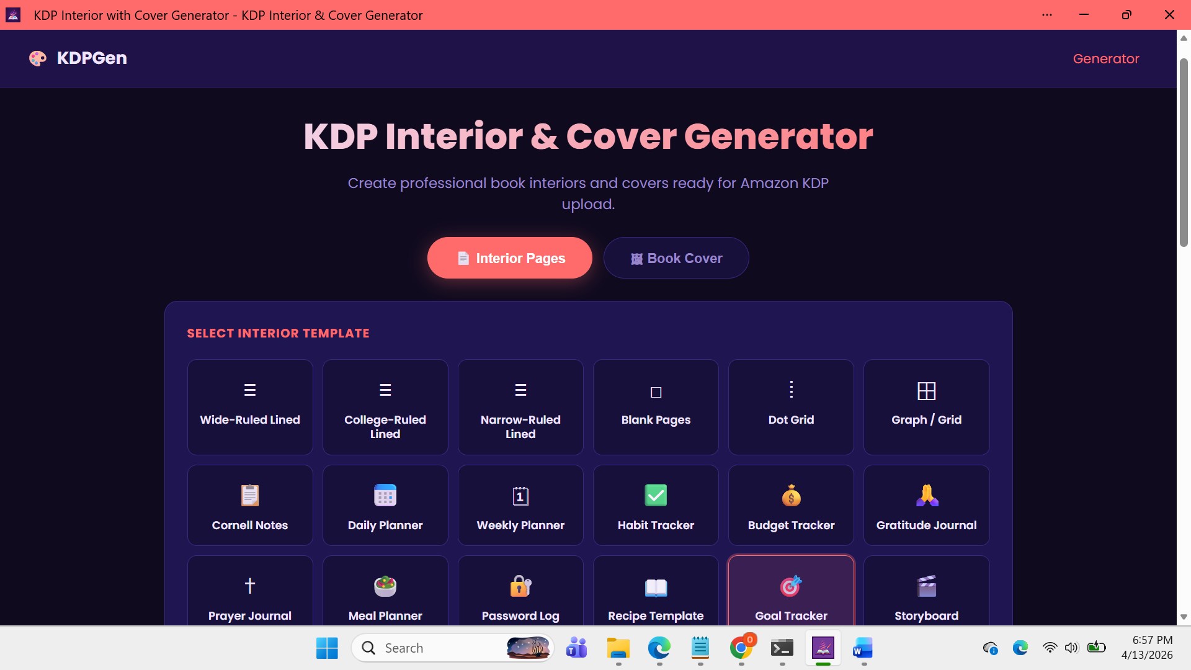
Task: Pick the Narrow-Ruled Lined template
Action: click(x=520, y=407)
